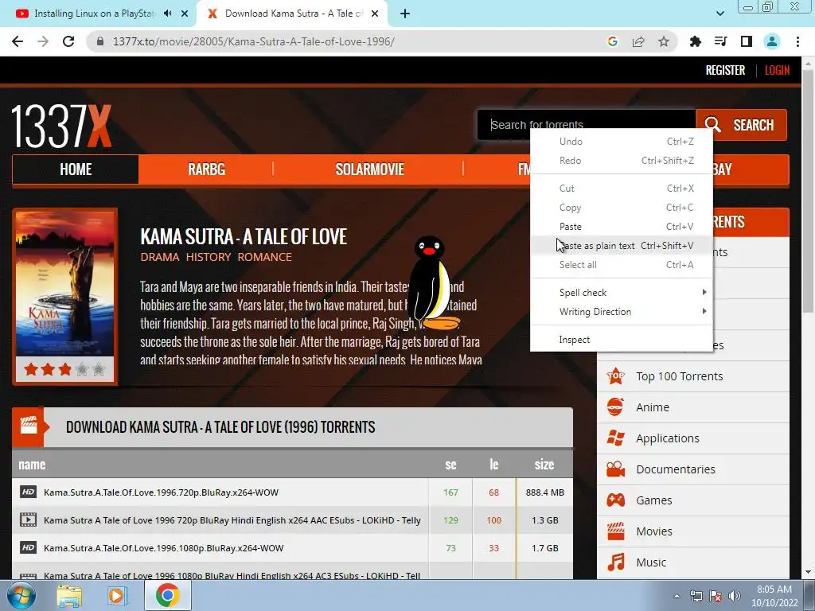Open Kama.Sutra 1080p BluRay x264-WOW torrent

[x=164, y=548]
